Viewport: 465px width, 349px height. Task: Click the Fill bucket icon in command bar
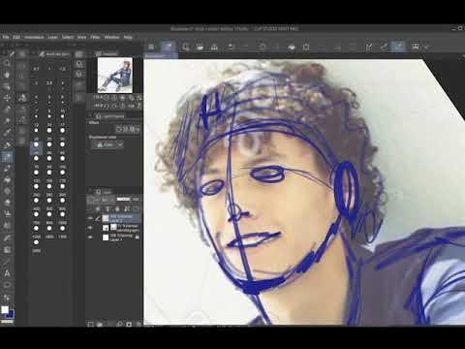tap(292, 48)
